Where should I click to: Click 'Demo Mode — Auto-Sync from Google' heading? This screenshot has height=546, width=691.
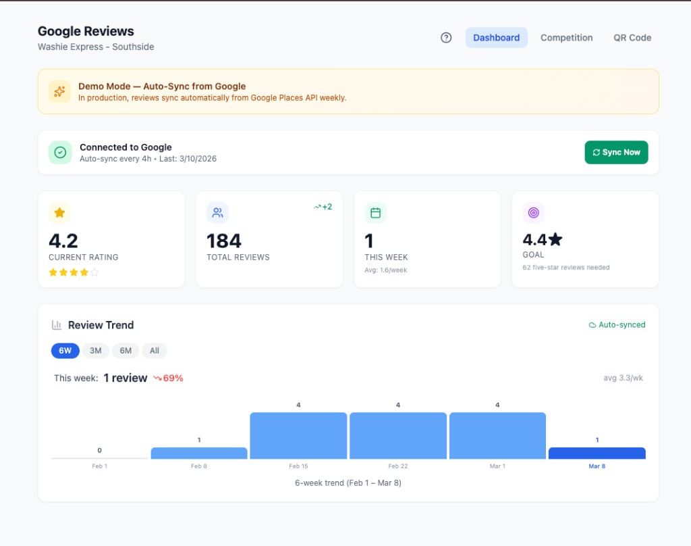162,86
